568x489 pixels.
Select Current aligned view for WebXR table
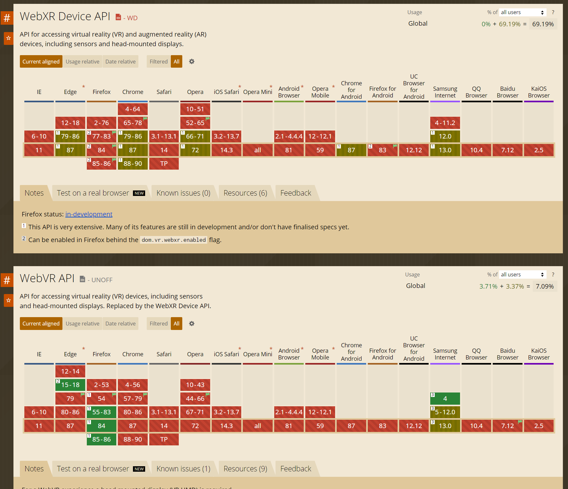click(41, 62)
